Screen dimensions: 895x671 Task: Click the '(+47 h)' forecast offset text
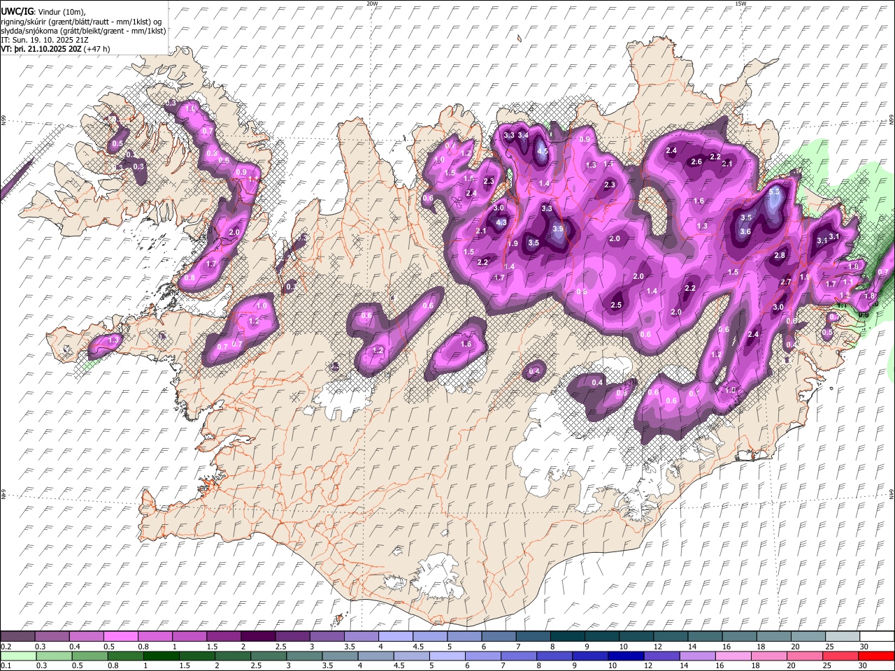[96, 50]
